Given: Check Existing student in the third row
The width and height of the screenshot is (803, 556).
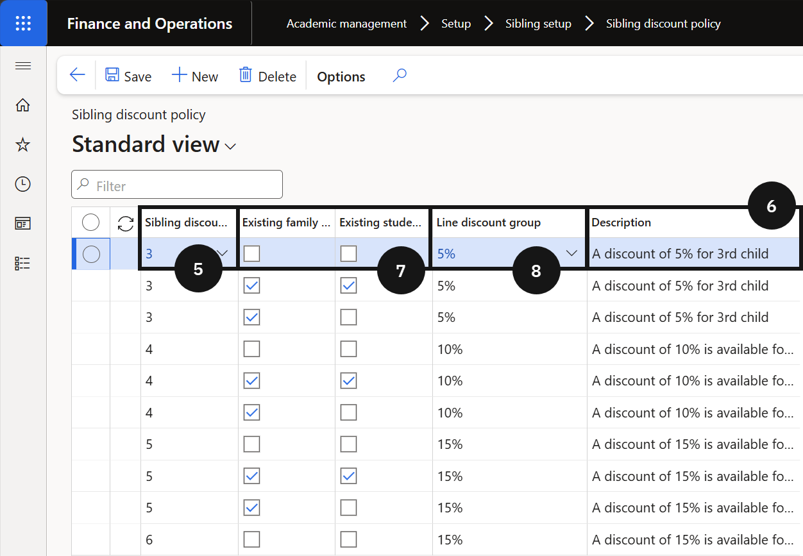Looking at the screenshot, I should 348,317.
